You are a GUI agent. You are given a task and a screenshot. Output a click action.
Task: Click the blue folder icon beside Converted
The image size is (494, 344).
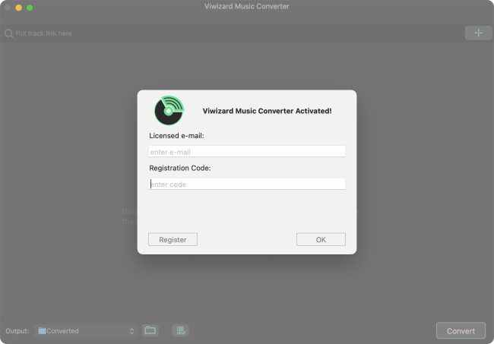pos(42,331)
